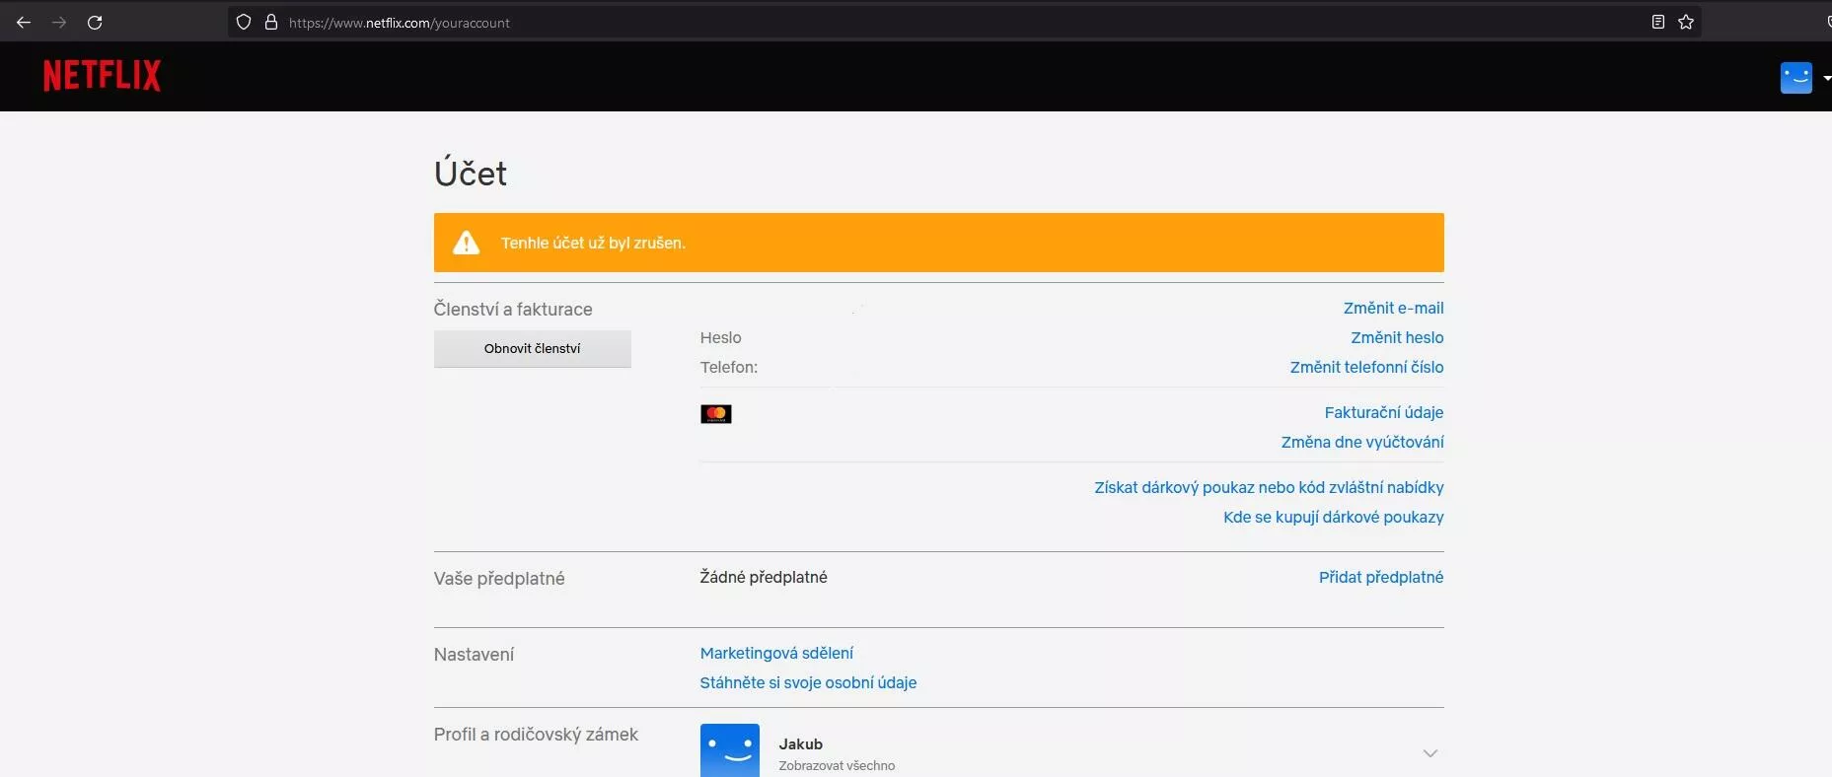1832x777 pixels.
Task: Click Změna dne vyúčtování link
Action: (x=1362, y=442)
